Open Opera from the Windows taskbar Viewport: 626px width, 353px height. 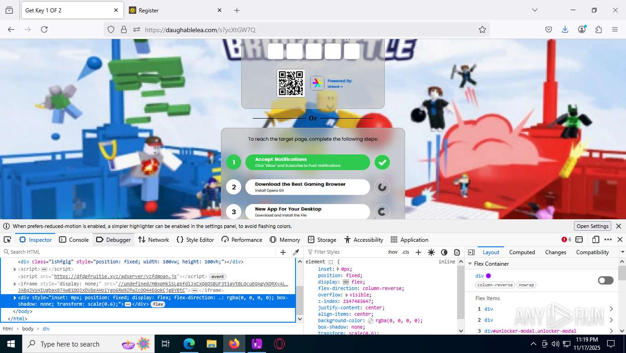279,344
